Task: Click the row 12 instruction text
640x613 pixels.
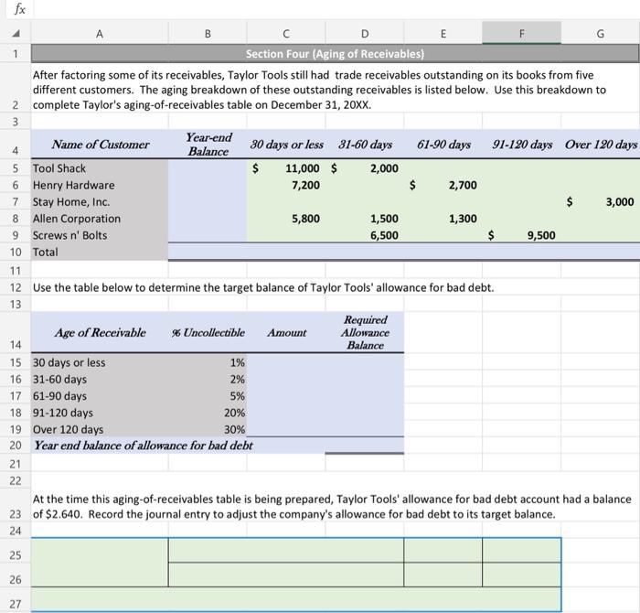Action: tap(263, 287)
